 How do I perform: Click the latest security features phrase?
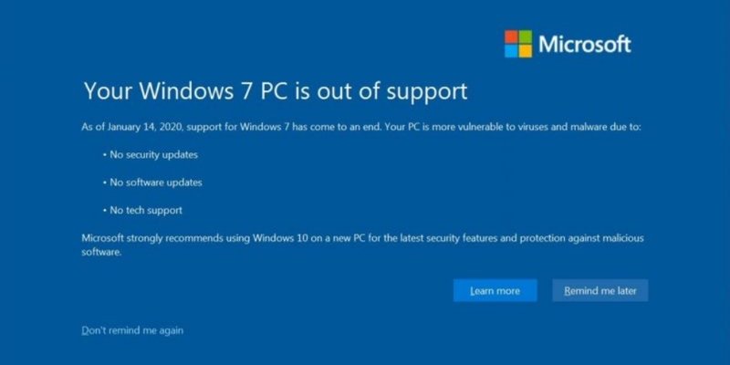[x=429, y=238]
